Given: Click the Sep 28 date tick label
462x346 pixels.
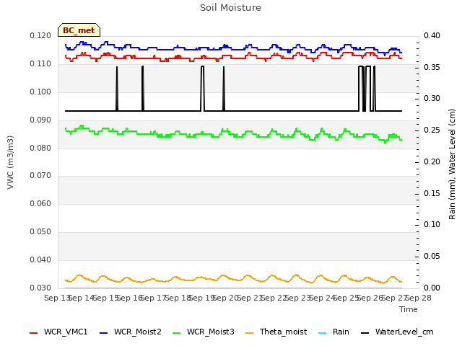Looking at the screenshot, I should click(x=419, y=298).
